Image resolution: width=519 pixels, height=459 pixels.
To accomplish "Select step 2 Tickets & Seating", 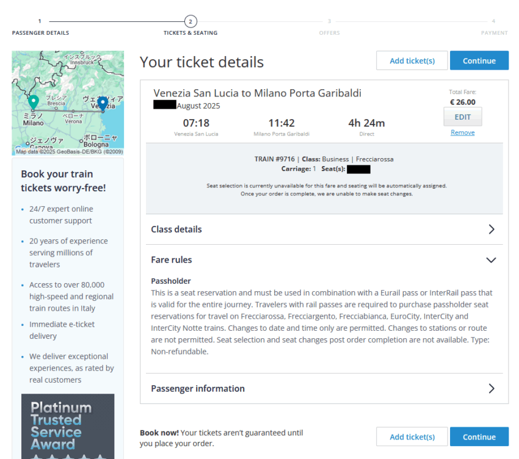I will tap(191, 21).
